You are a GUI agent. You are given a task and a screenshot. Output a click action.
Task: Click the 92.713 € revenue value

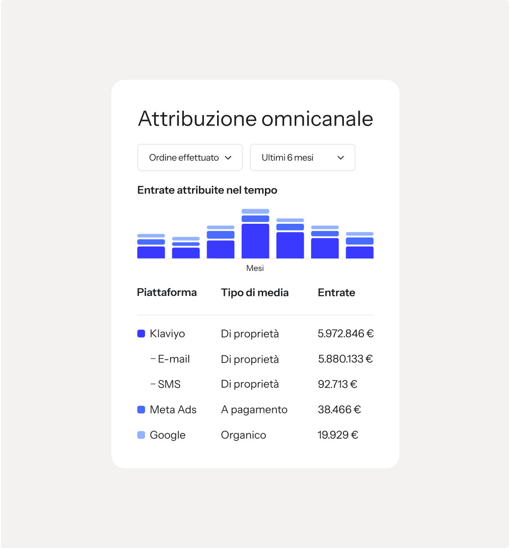click(x=338, y=384)
